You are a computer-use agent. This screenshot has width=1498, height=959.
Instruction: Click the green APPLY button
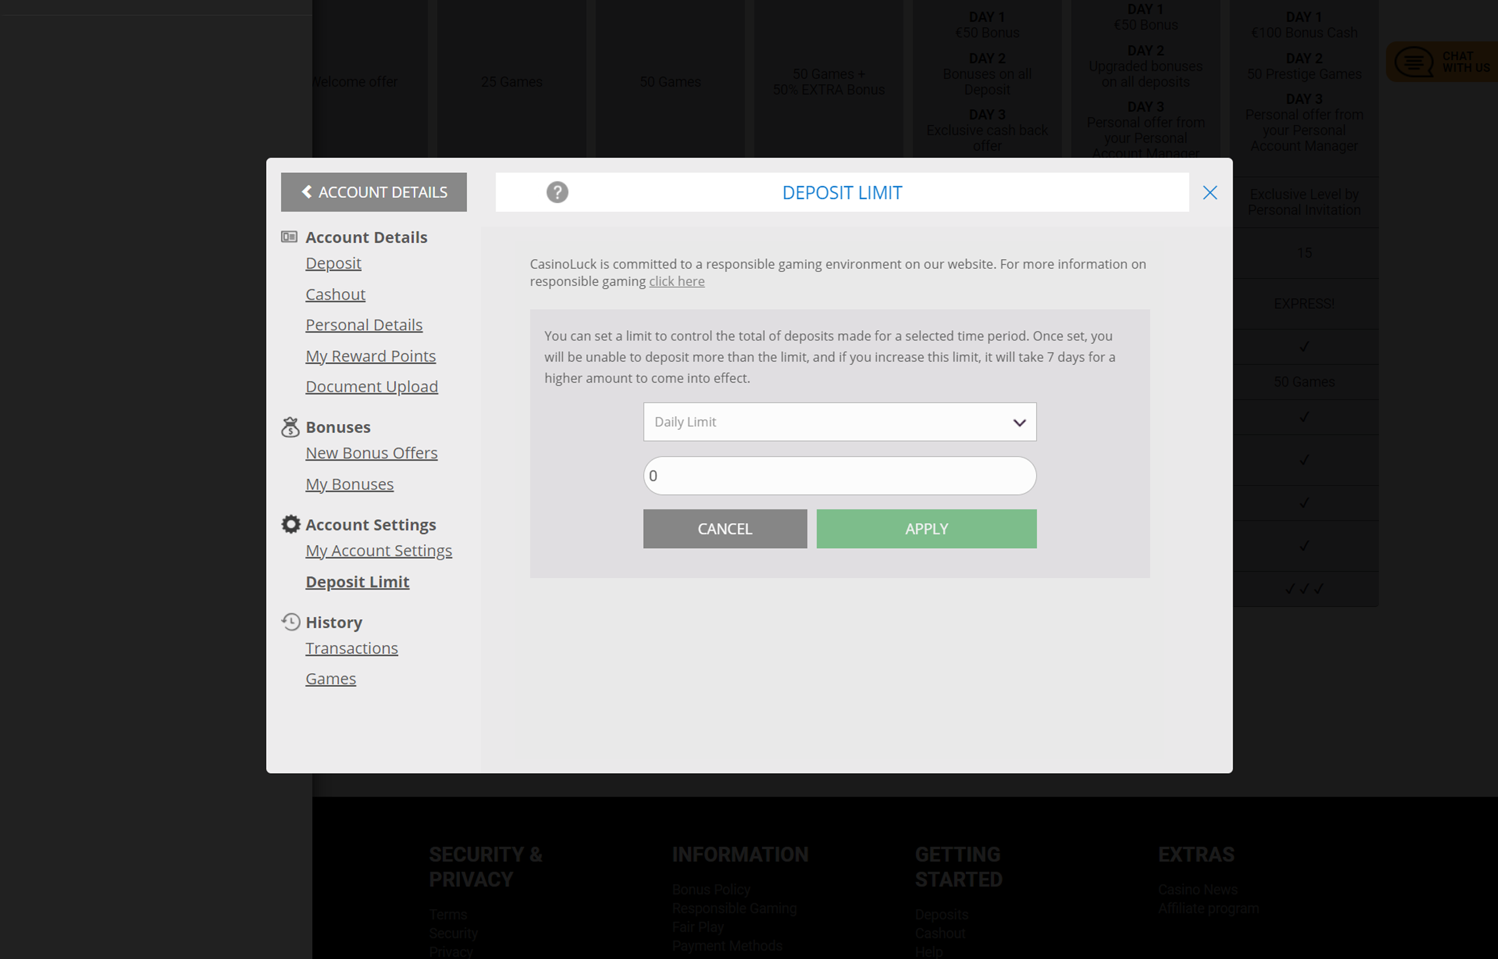coord(926,528)
